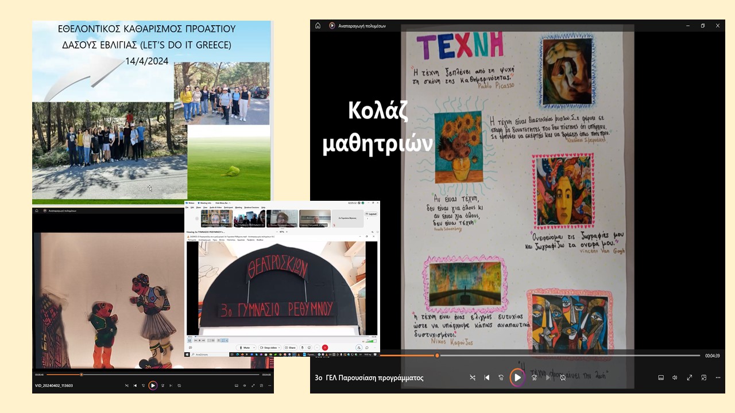
Task: Go to previous track in the left player
Action: coord(136,385)
